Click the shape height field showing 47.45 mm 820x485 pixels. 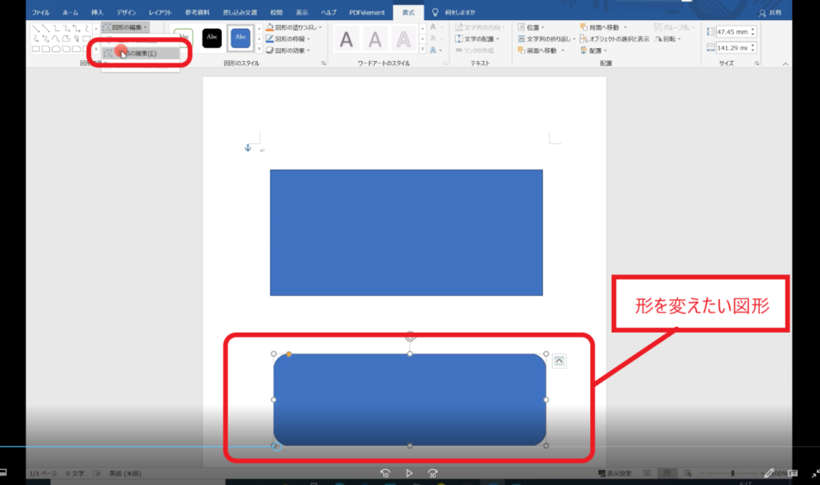732,31
